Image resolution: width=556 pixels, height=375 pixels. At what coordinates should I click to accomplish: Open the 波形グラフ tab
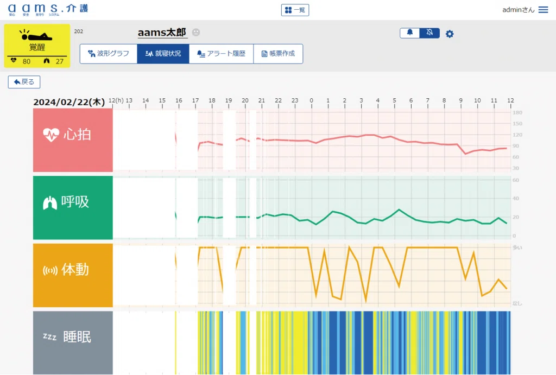pyautogui.click(x=109, y=54)
